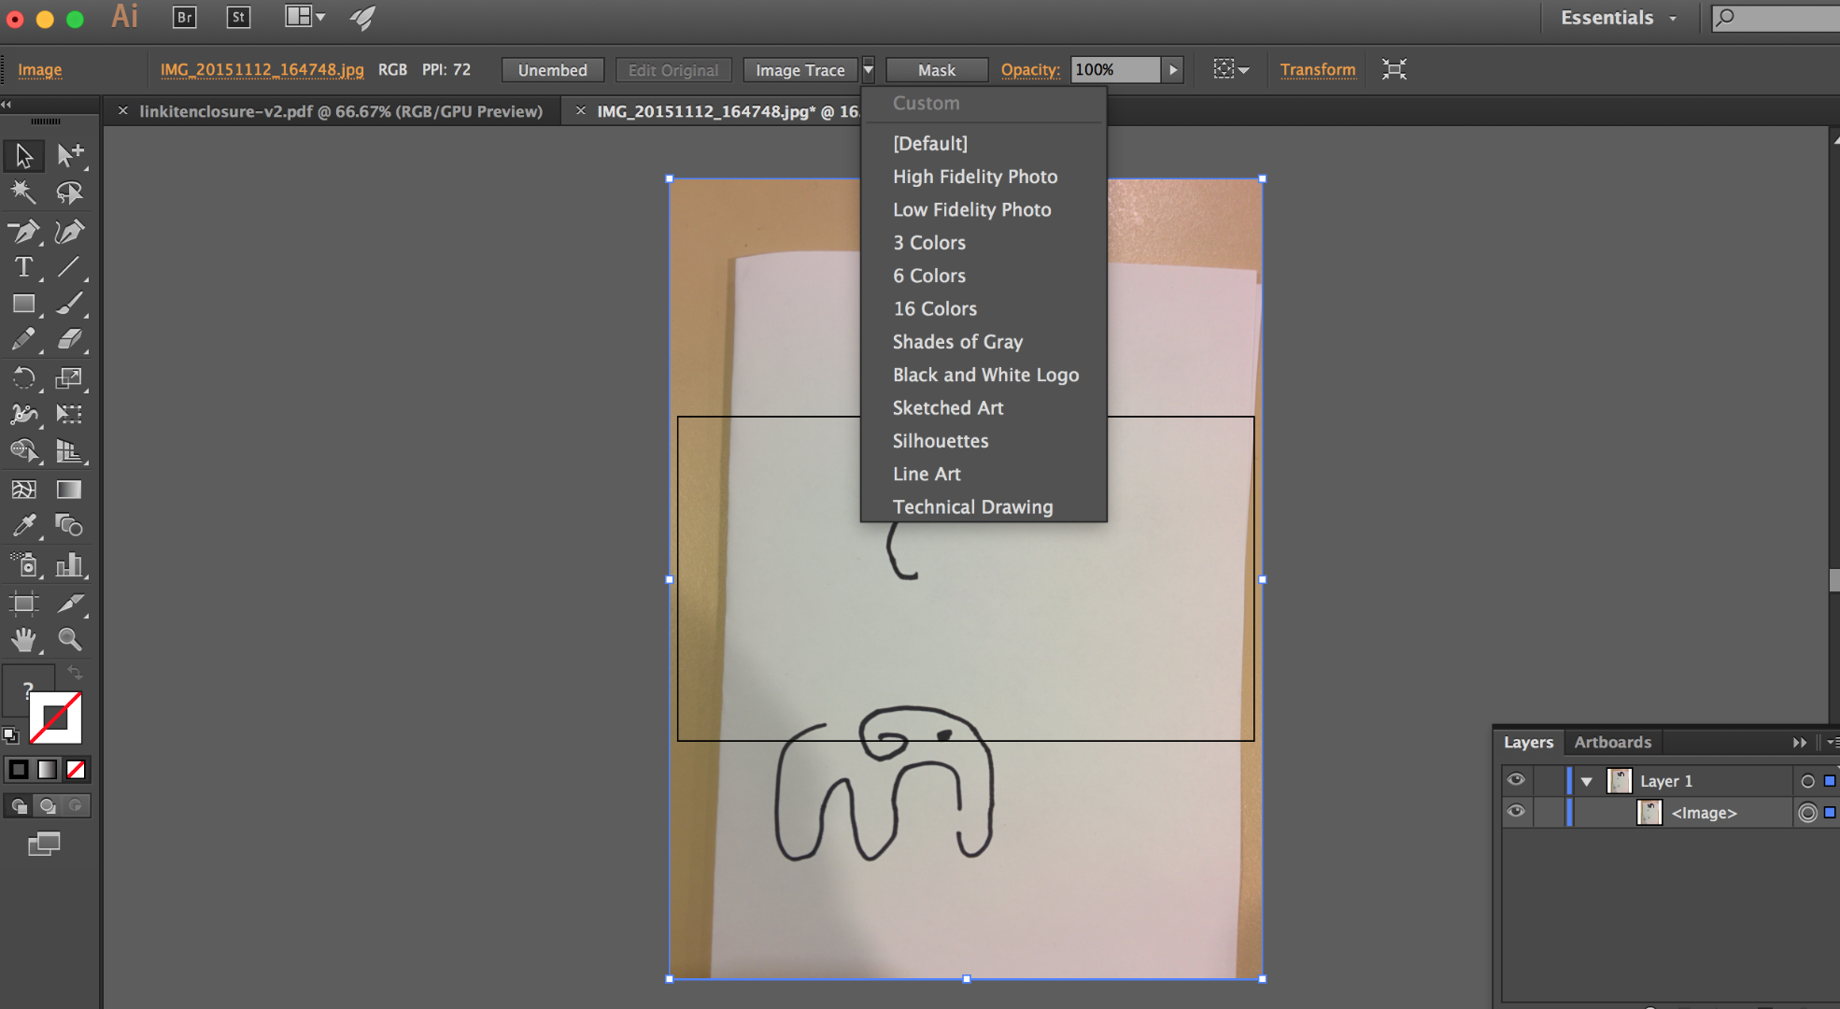The width and height of the screenshot is (1840, 1009).
Task: Toggle visibility of Layer 1
Action: (x=1516, y=779)
